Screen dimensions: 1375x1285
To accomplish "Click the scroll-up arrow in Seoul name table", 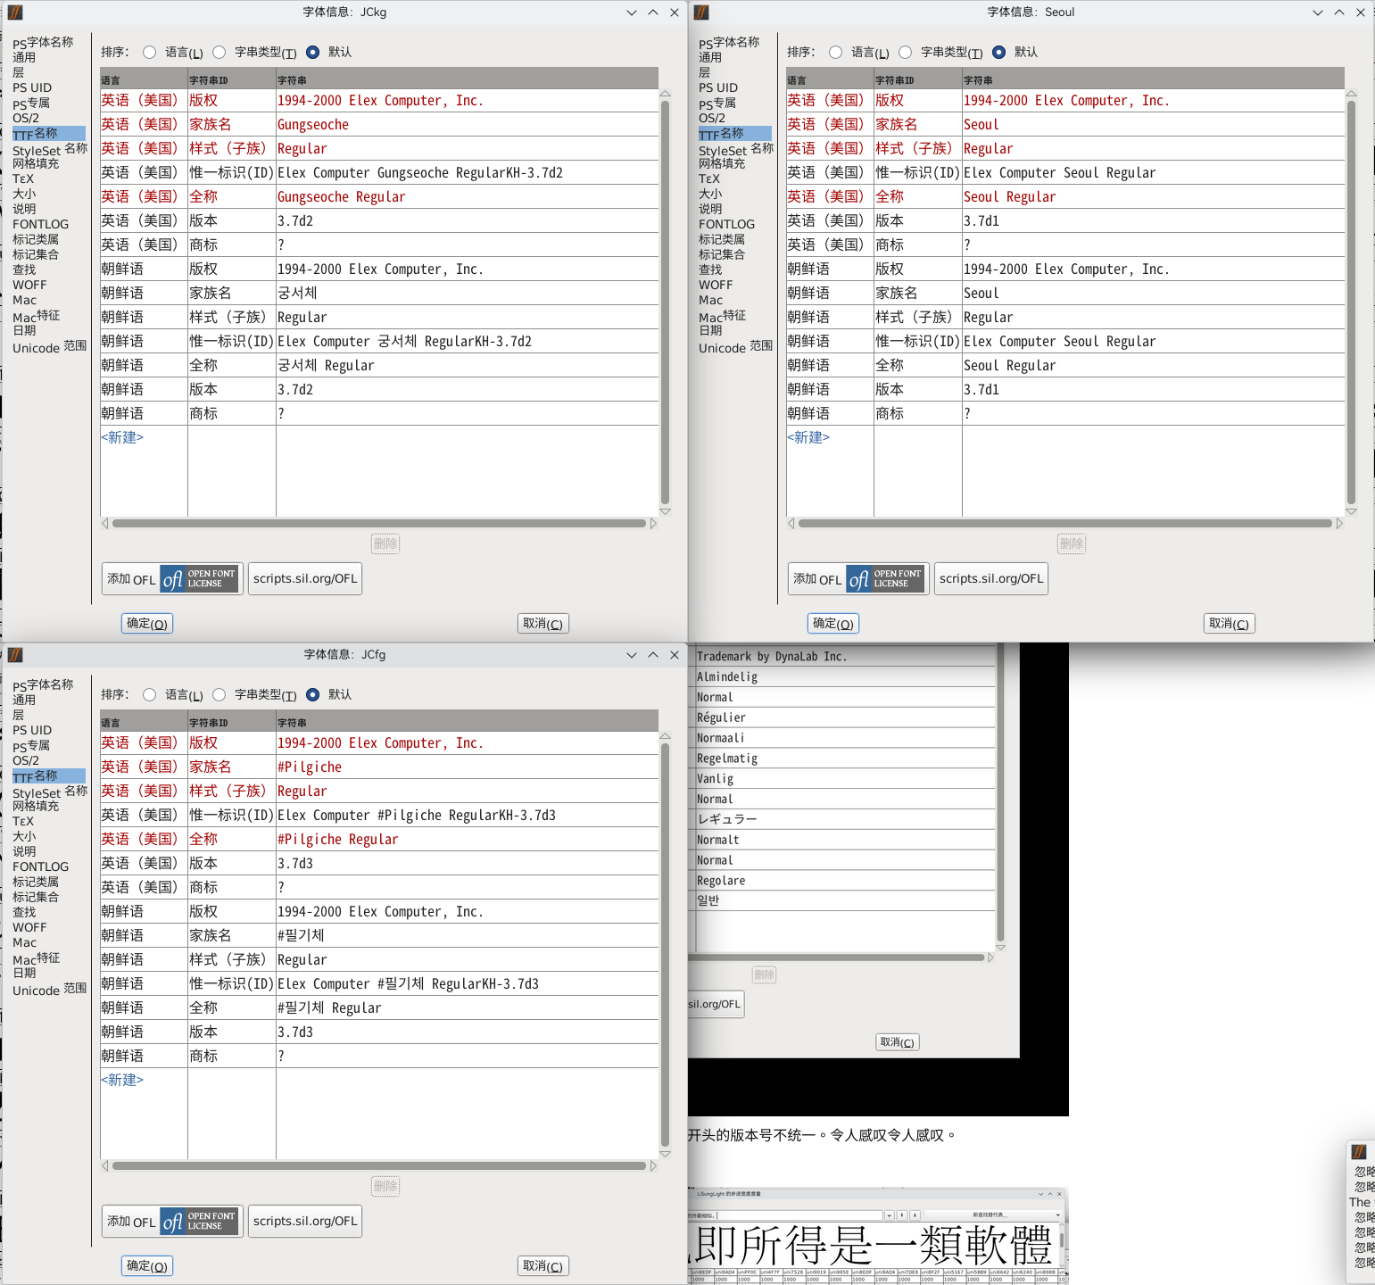I will (1351, 94).
